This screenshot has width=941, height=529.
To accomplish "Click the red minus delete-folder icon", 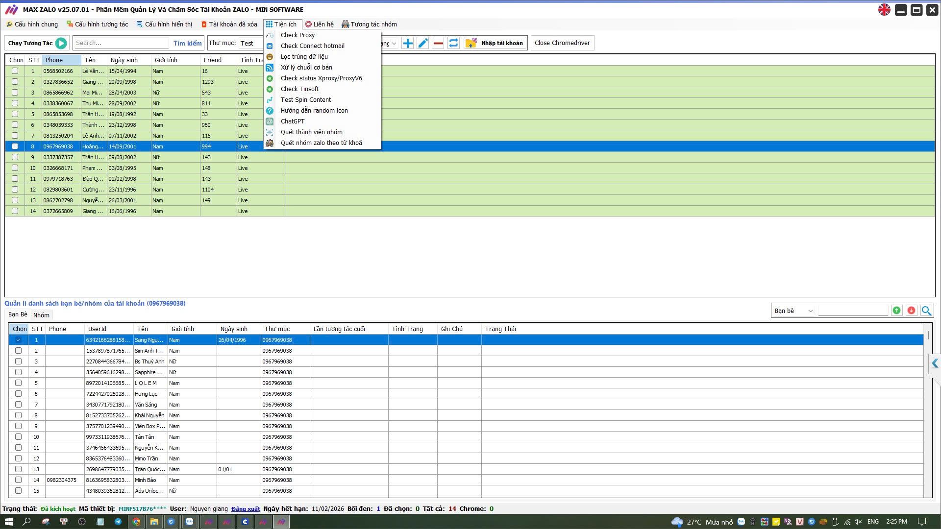I will [438, 43].
